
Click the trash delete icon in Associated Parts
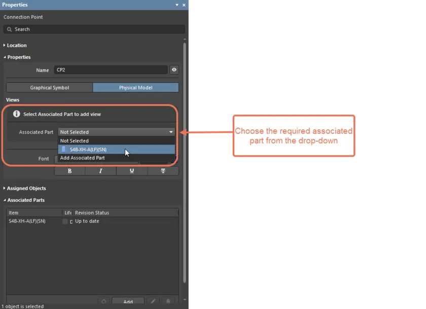tap(168, 301)
